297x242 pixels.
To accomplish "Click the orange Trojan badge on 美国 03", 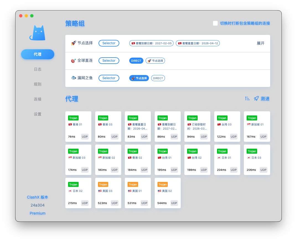I will click(x=103, y=185).
